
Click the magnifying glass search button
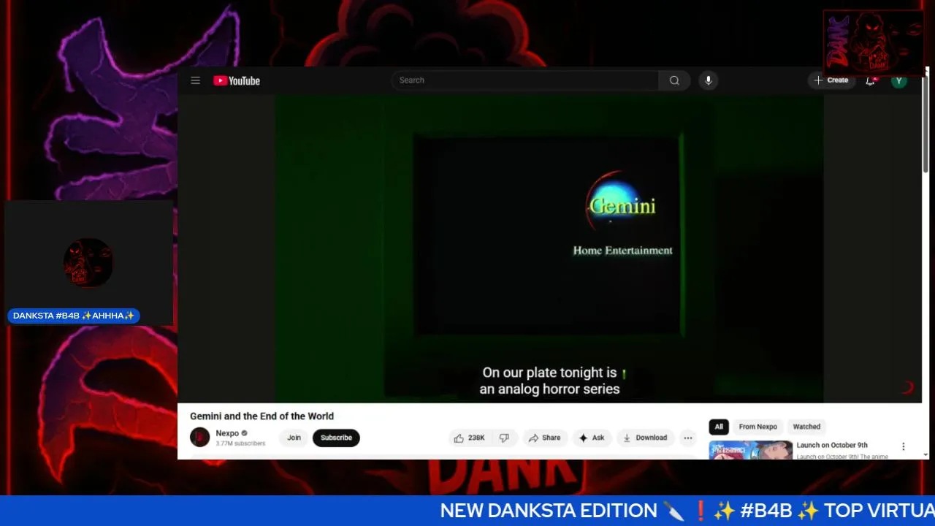[674, 80]
